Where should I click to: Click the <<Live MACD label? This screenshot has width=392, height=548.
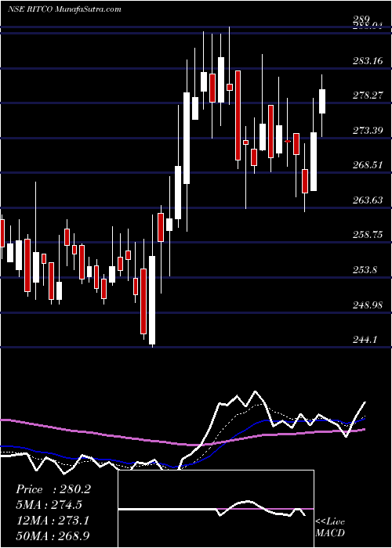point(330,527)
